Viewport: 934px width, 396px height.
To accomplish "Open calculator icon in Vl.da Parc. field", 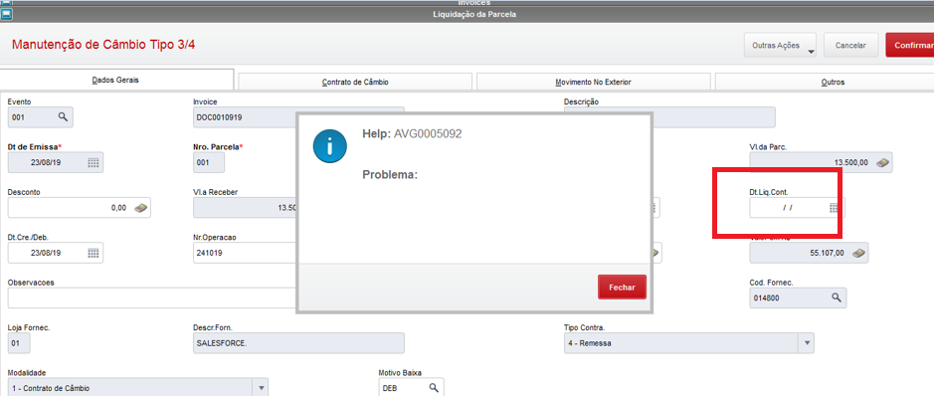I will point(882,162).
